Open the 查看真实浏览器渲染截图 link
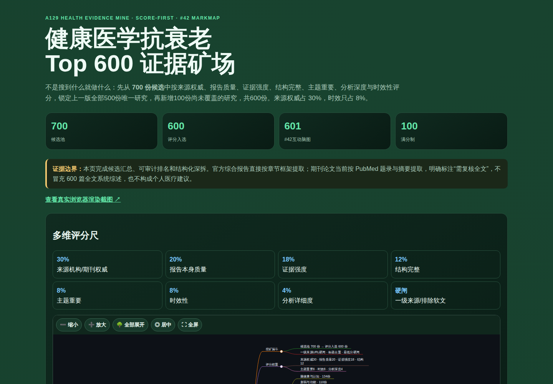This screenshot has width=553, height=384. point(83,199)
